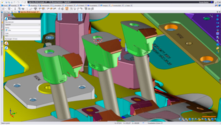221x125 pixels.
Task: Click the yellow icon in the right-side toolbar
Action: pyautogui.click(x=218, y=48)
